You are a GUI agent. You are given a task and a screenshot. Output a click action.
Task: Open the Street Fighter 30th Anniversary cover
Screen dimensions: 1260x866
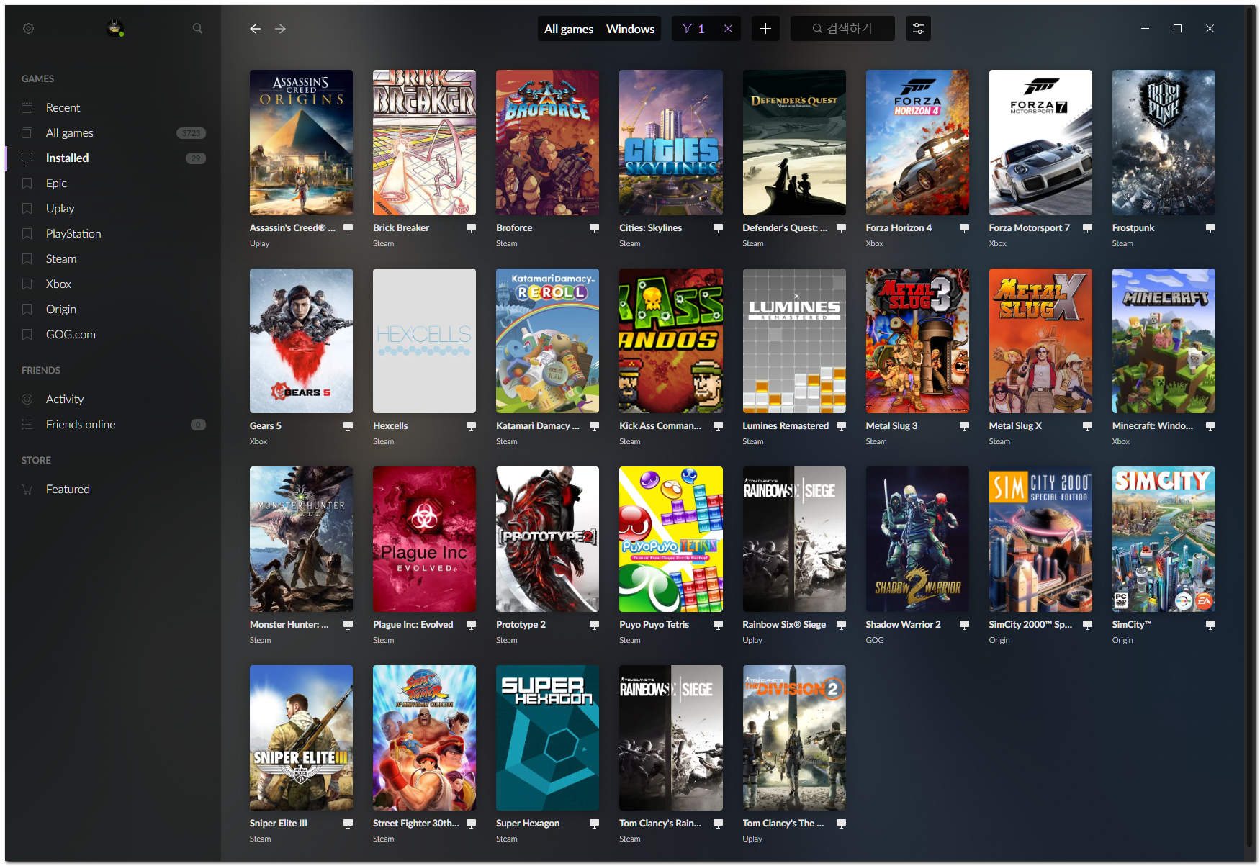424,738
